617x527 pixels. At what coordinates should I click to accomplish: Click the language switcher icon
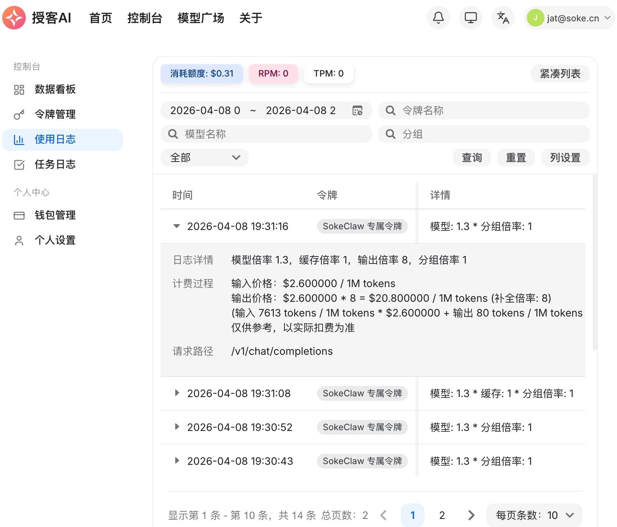click(503, 17)
